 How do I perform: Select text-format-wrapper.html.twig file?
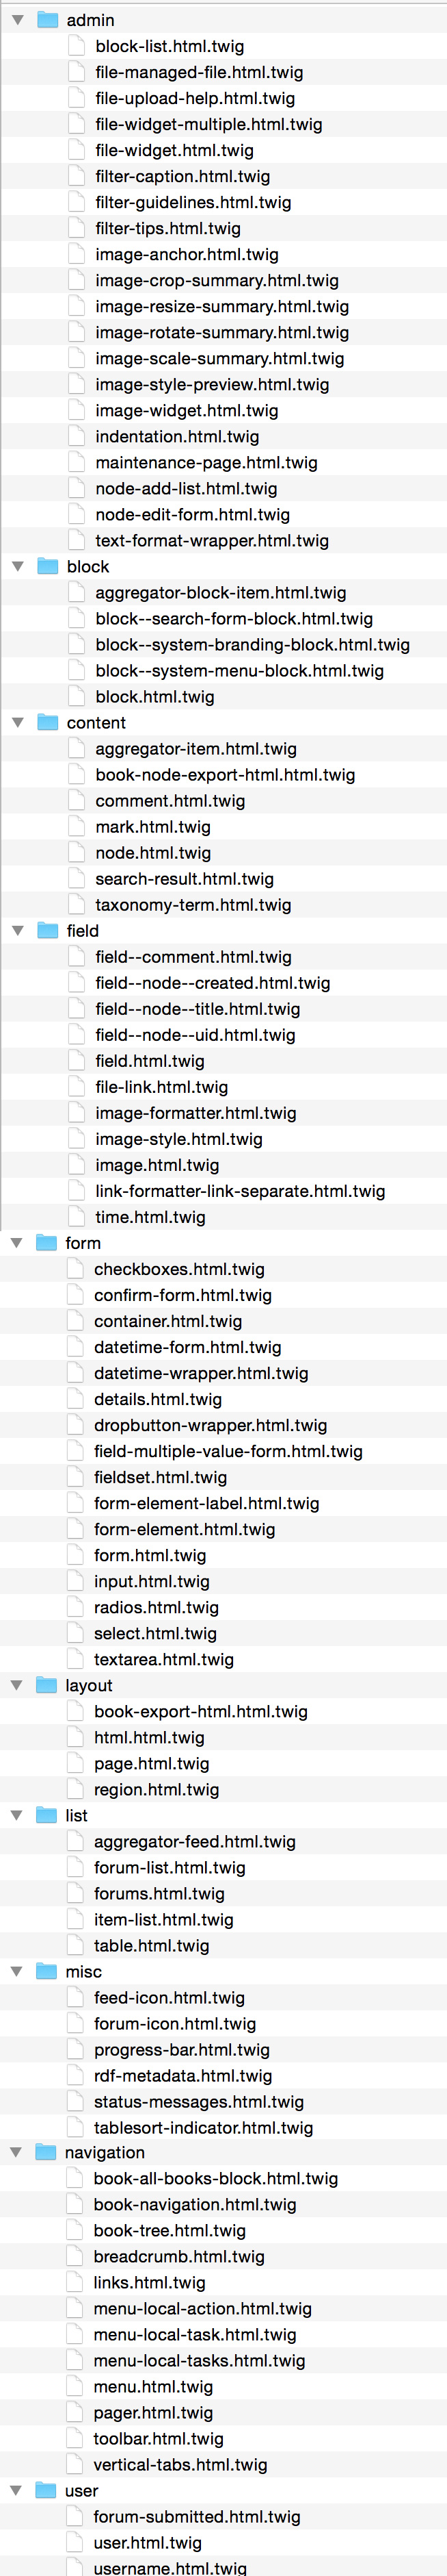[x=213, y=540]
